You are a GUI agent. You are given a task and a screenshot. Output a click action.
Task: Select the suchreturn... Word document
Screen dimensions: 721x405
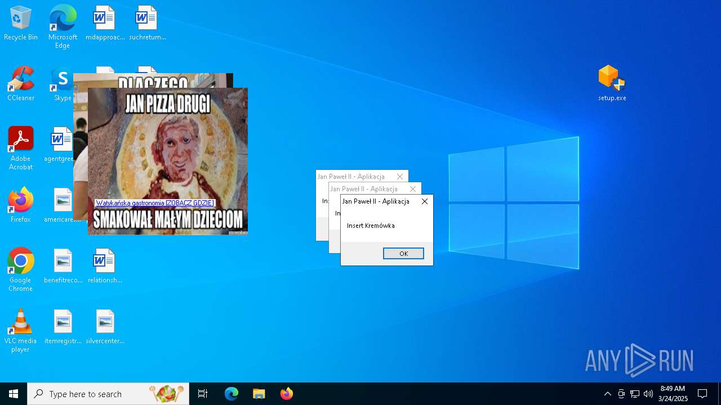(147, 24)
